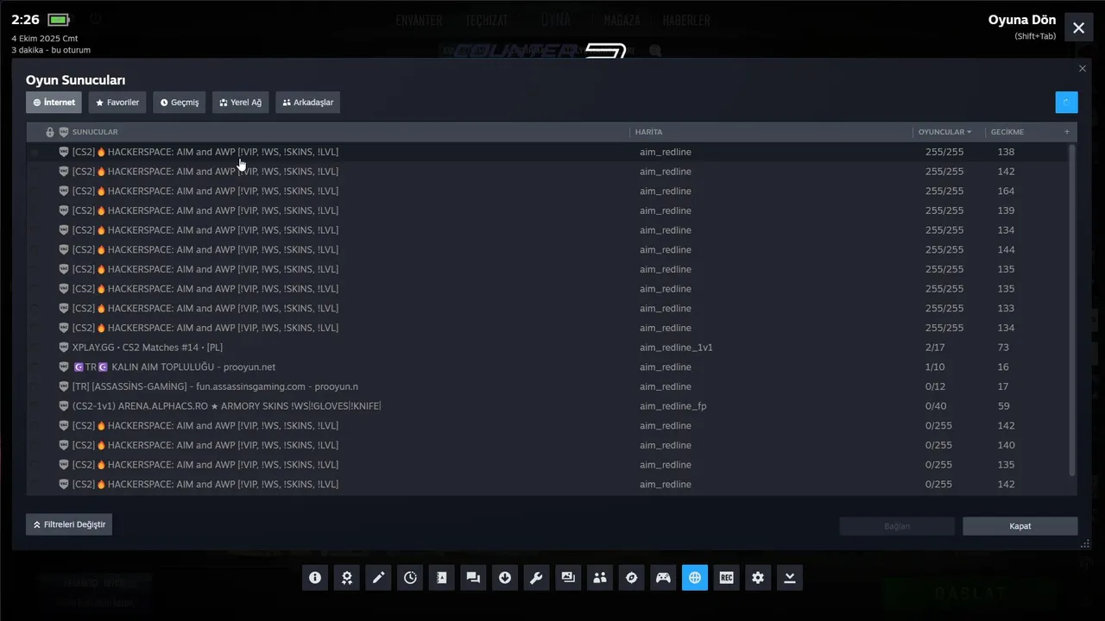Open the Geçmiş tab
The width and height of the screenshot is (1105, 621).
pos(180,103)
